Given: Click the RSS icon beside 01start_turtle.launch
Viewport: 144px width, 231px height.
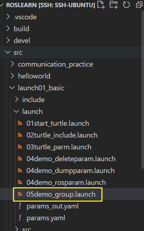Looking at the screenshot, I should coord(20,123).
